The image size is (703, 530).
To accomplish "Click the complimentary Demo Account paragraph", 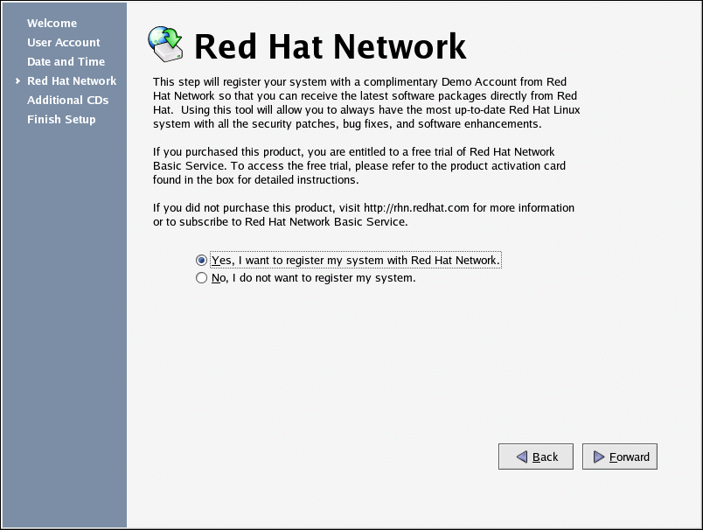I will tap(365, 101).
